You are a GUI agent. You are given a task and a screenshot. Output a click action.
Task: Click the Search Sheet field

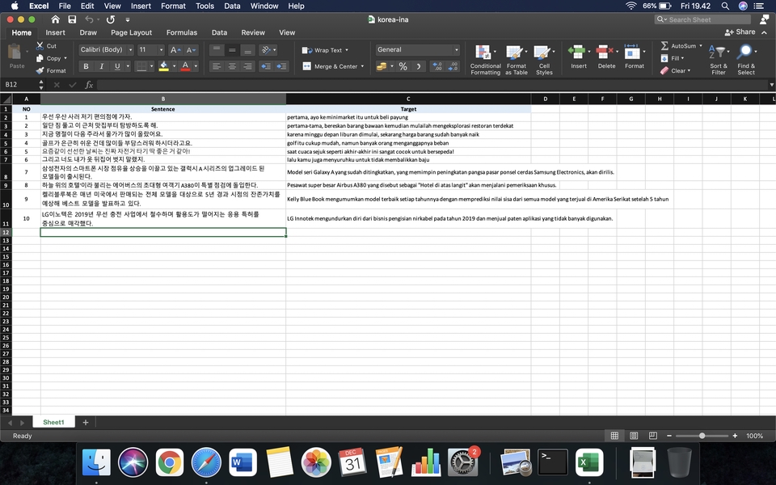click(x=702, y=19)
